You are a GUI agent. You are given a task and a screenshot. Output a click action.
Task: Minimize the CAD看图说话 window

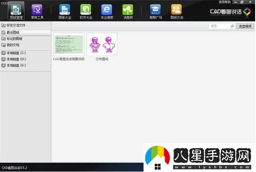click(236, 2)
